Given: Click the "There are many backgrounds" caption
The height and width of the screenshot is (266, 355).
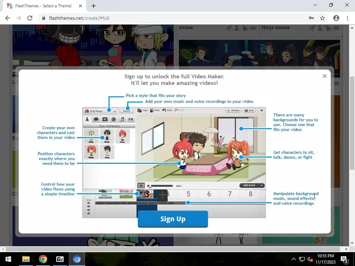Looking at the screenshot, I should pos(296,122).
